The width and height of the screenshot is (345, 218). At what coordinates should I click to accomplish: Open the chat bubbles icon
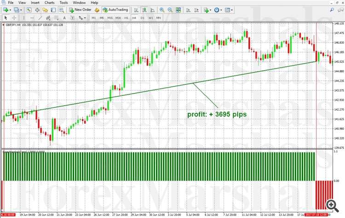(340, 10)
